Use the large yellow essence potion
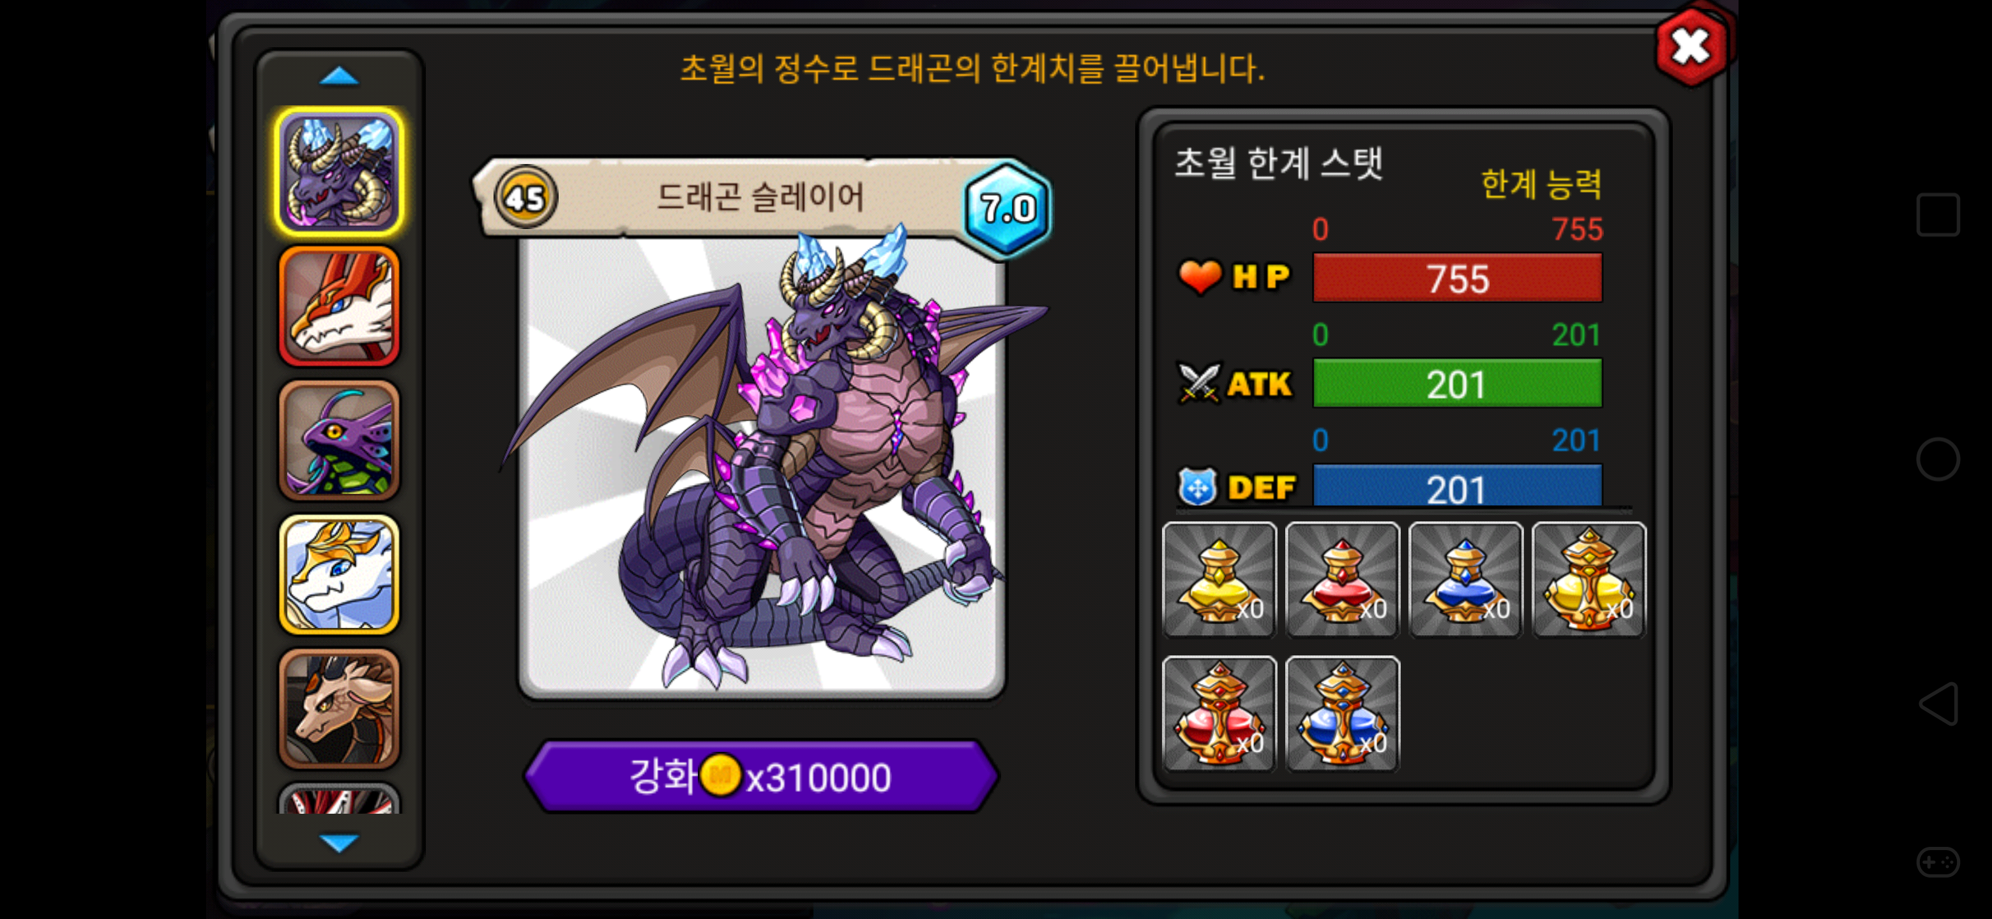The image size is (1992, 919). point(1588,579)
